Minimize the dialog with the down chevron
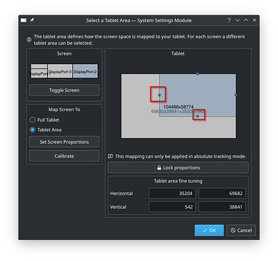Viewport: 278px width, 261px height. click(238, 20)
